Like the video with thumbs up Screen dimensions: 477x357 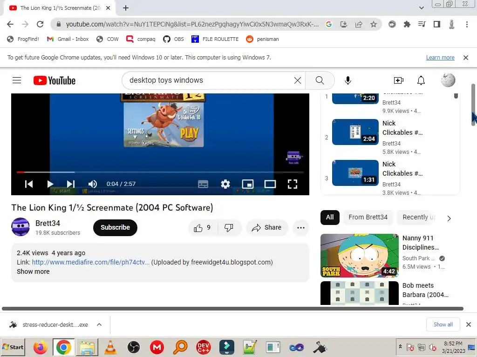(203, 228)
